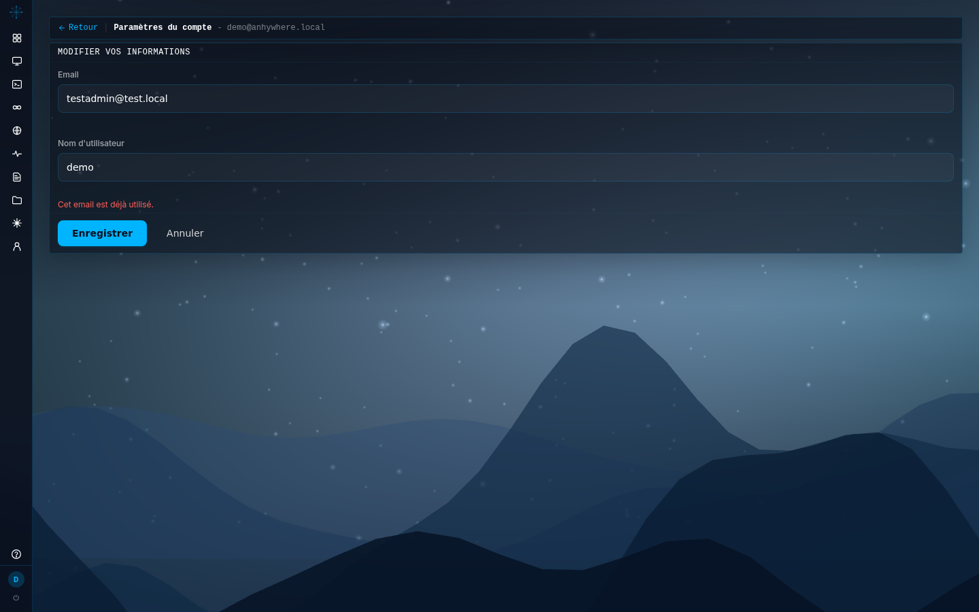Viewport: 979px width, 612px height.
Task: Click the "Paramètres du compte" title
Action: (162, 28)
